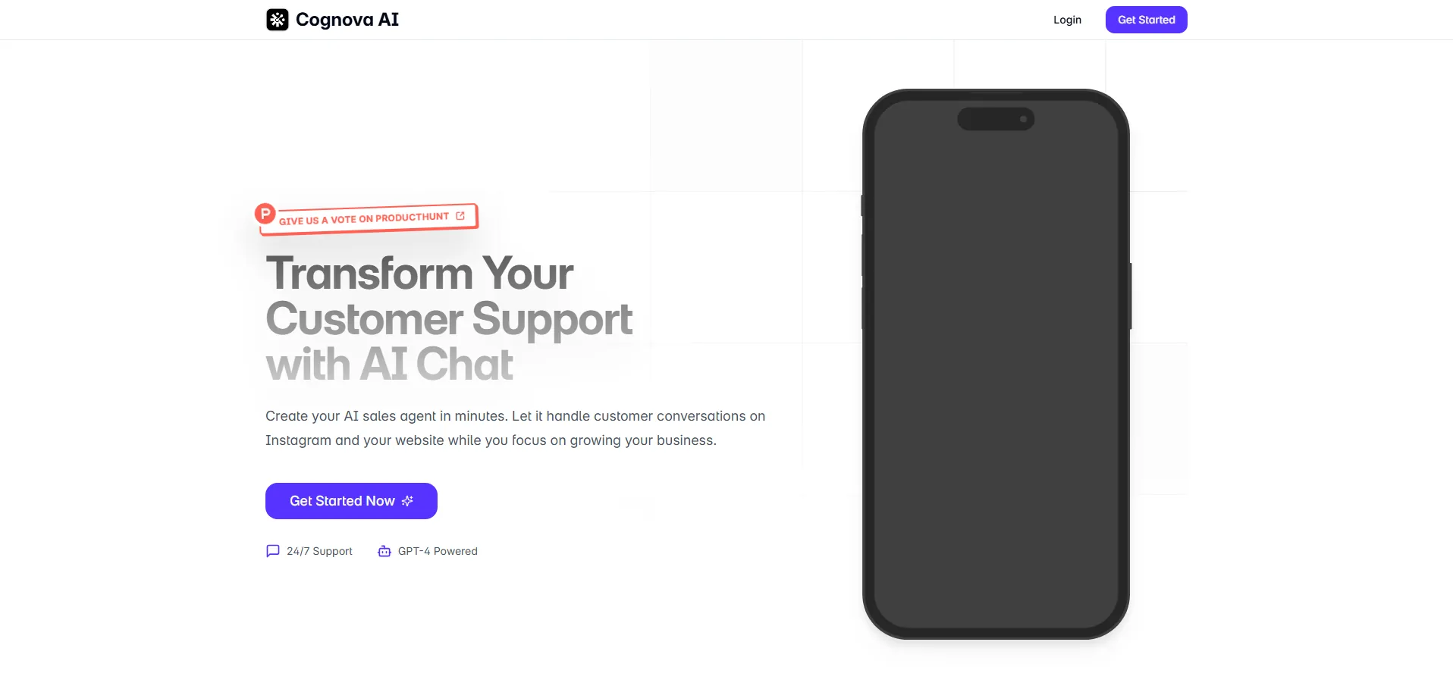Select the 24/7 Support label
This screenshot has width=1453, height=689.
319,551
